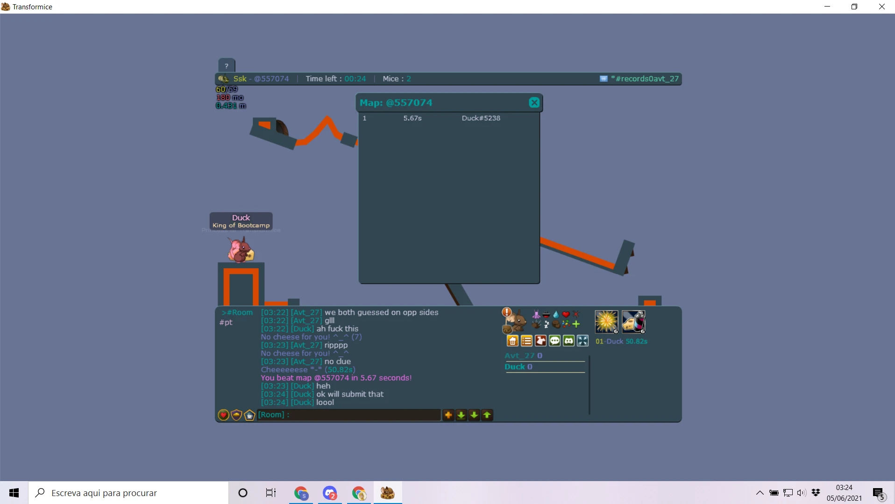895x504 pixels.
Task: Open the Windows Start menu
Action: [x=14, y=493]
